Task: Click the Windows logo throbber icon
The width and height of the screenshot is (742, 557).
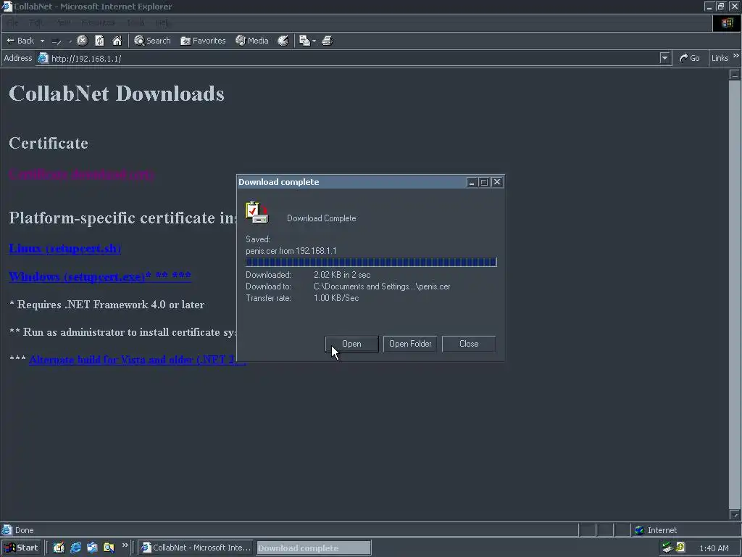Action: click(x=727, y=22)
